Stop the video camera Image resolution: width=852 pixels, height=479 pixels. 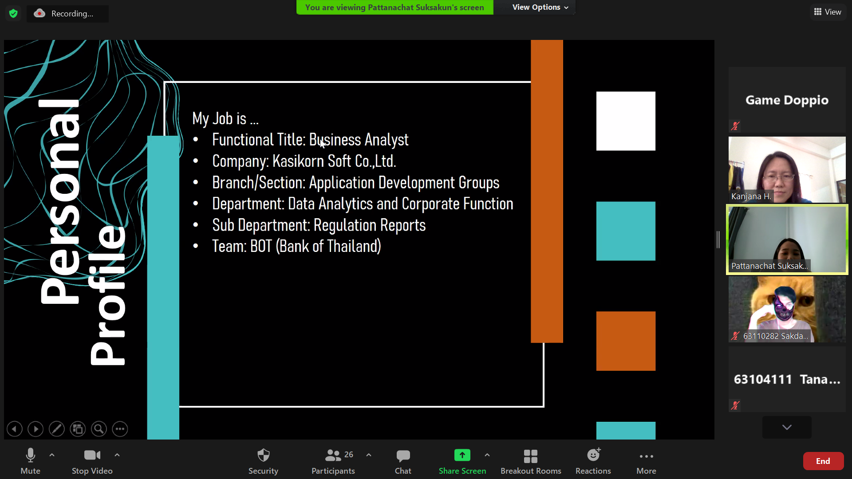(x=92, y=461)
